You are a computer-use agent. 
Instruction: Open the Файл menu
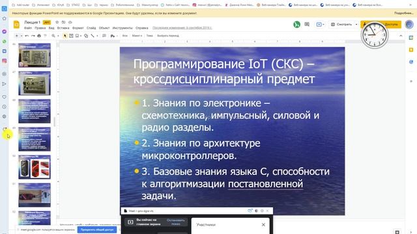tap(28, 28)
